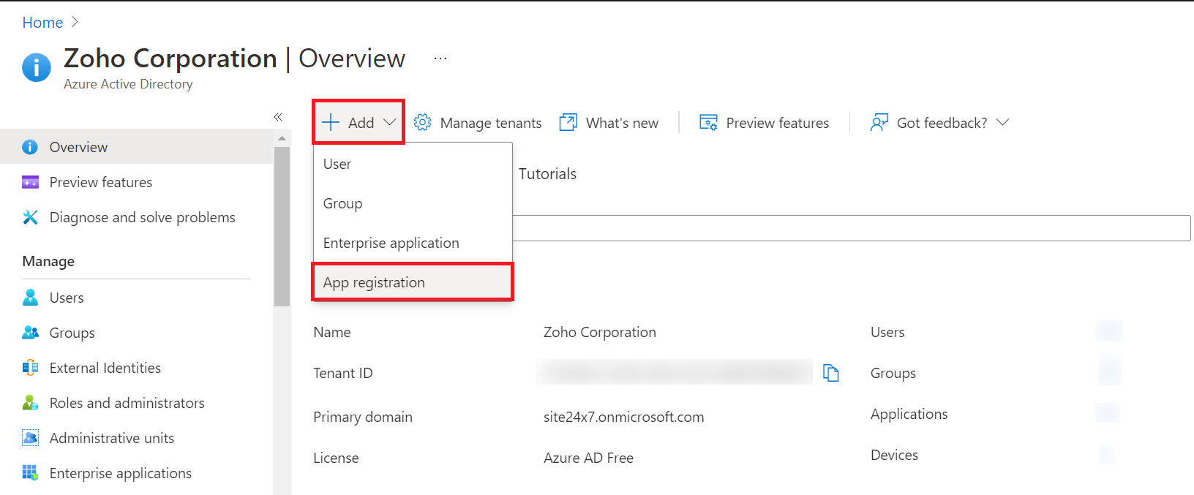Choose Enterprise application in the Add menu
This screenshot has width=1194, height=495.
point(391,243)
